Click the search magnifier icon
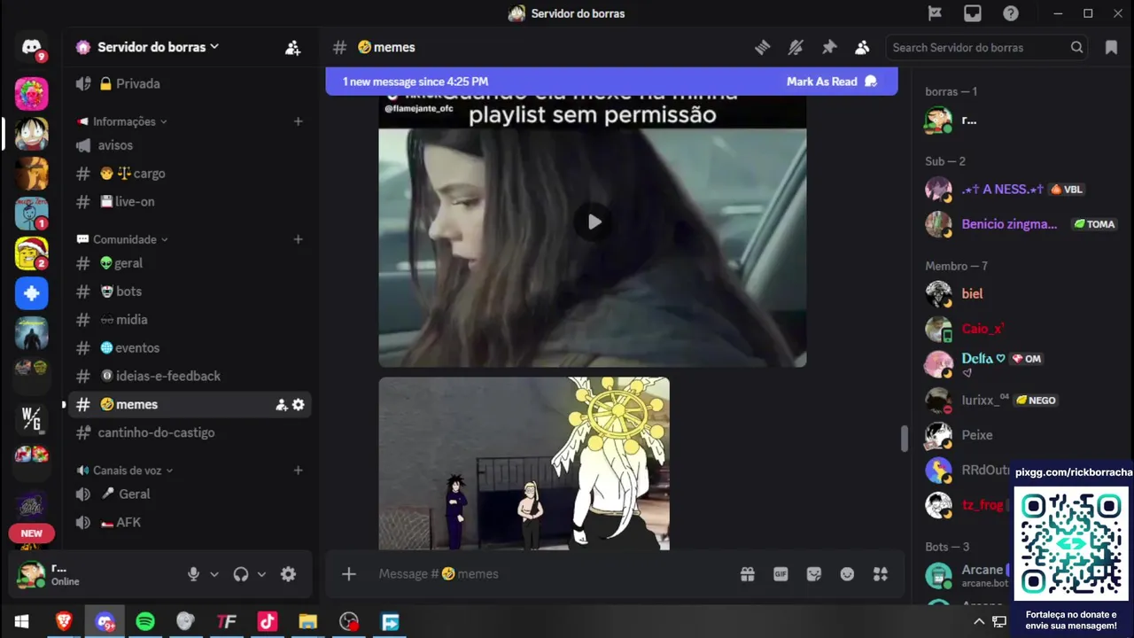The height and width of the screenshot is (638, 1134). pyautogui.click(x=1076, y=48)
